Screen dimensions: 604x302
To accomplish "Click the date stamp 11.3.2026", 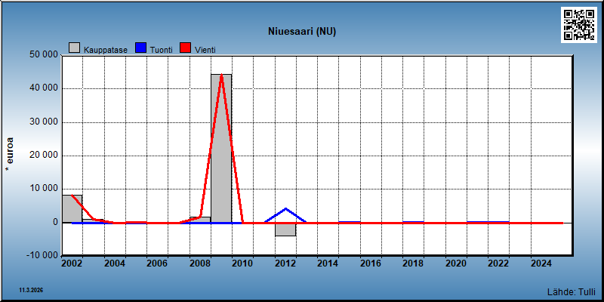I will (31, 290).
